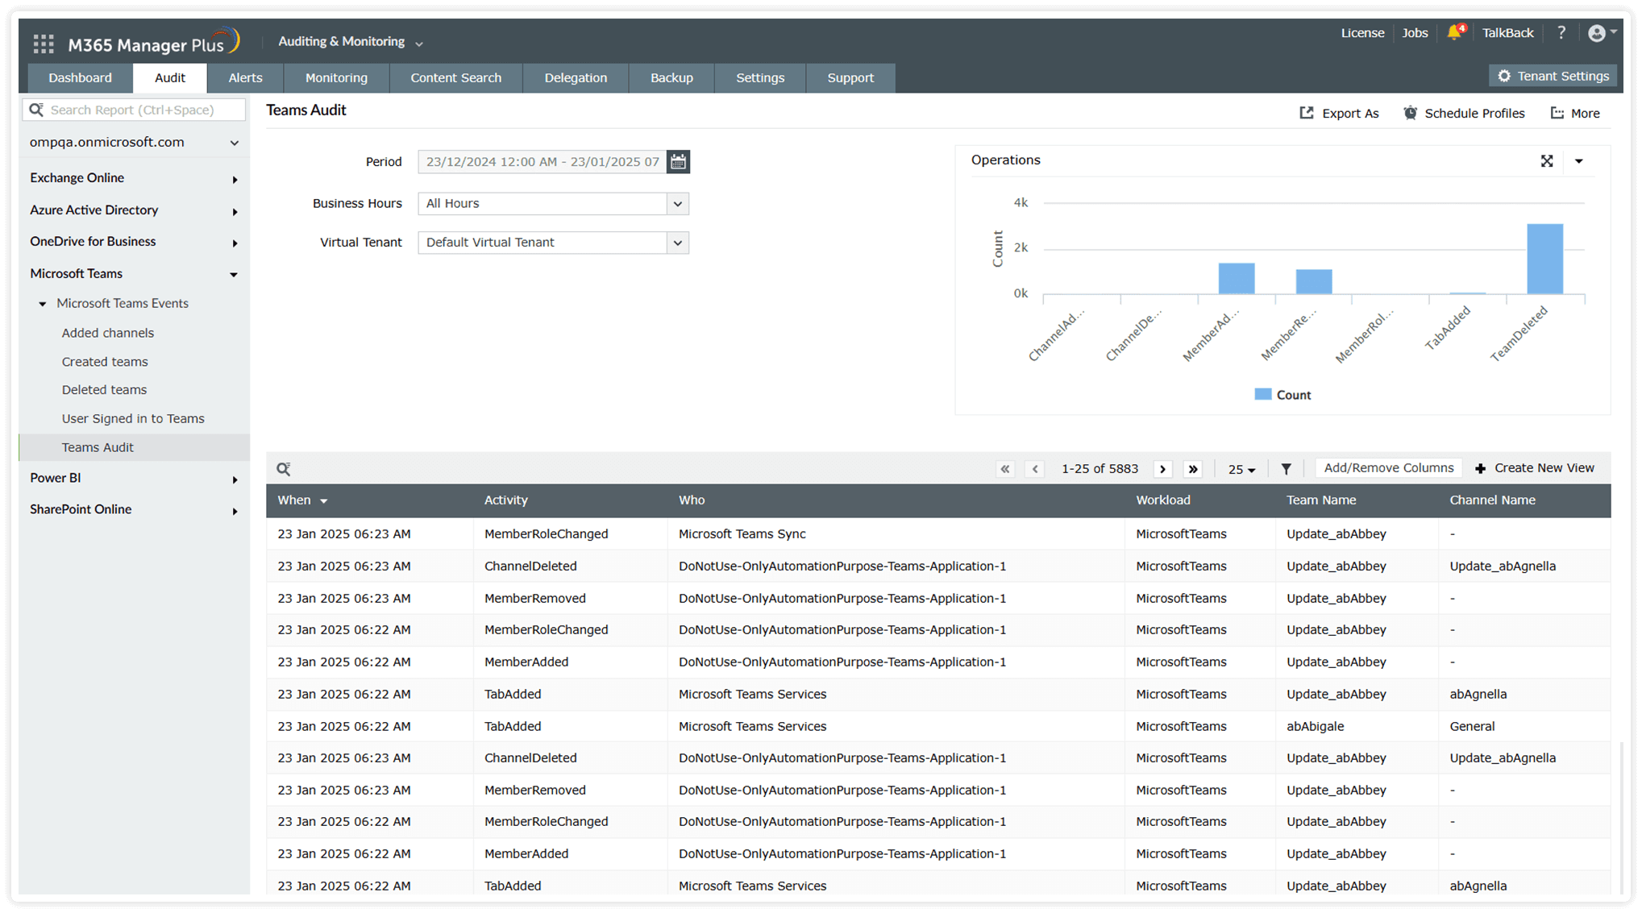Click the Add/Remove Columns button
This screenshot has height=913, width=1642.
1388,467
